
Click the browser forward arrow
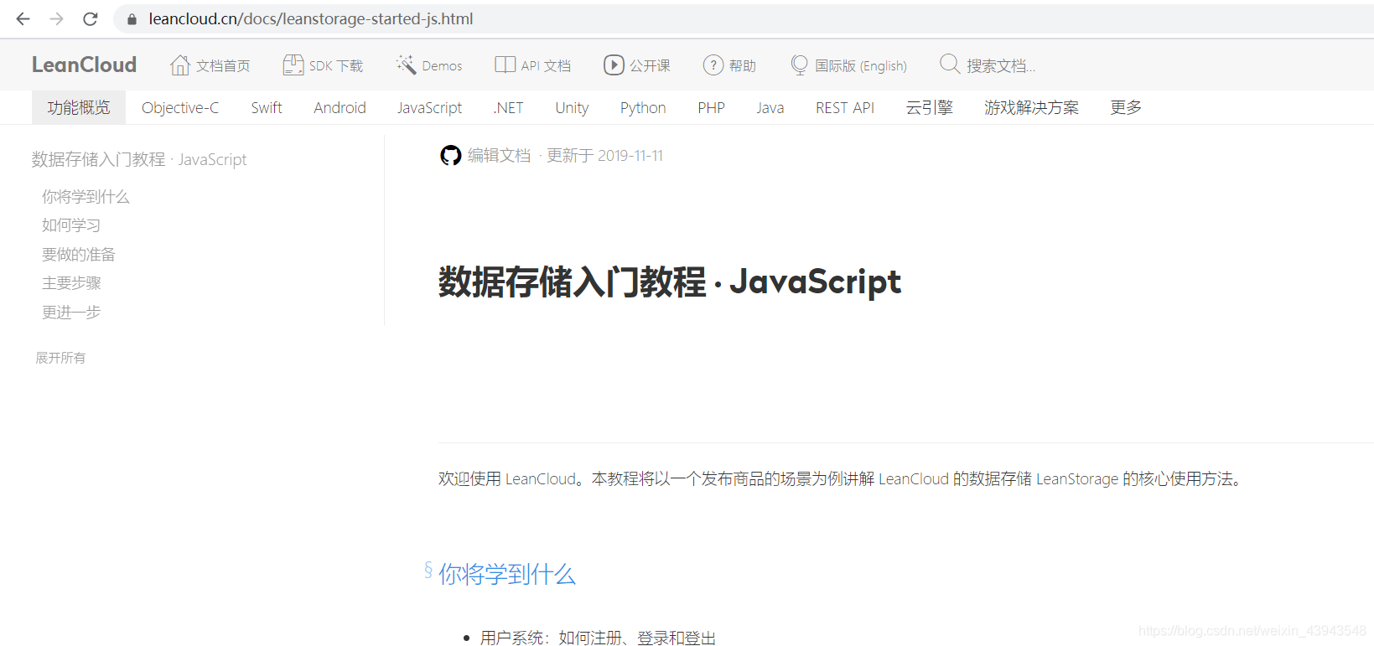[x=56, y=18]
